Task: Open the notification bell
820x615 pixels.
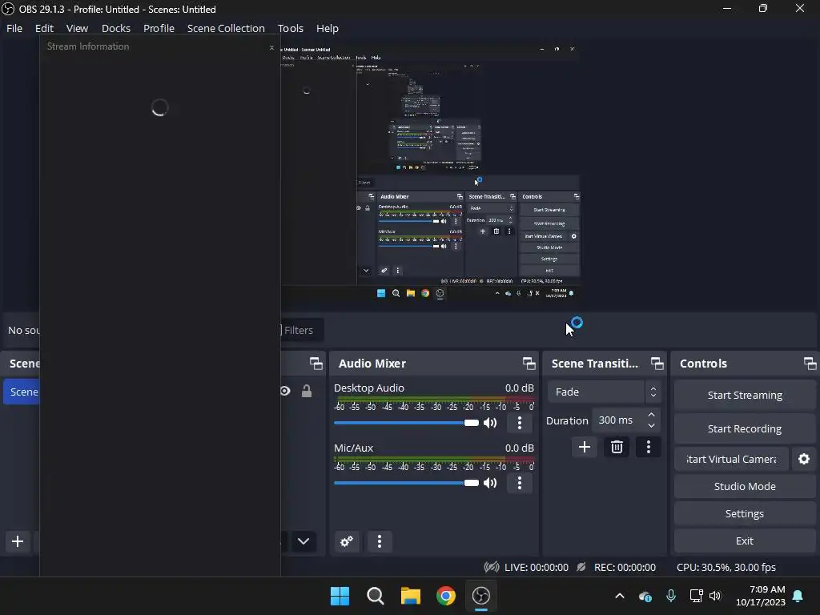Action: pyautogui.click(x=798, y=596)
